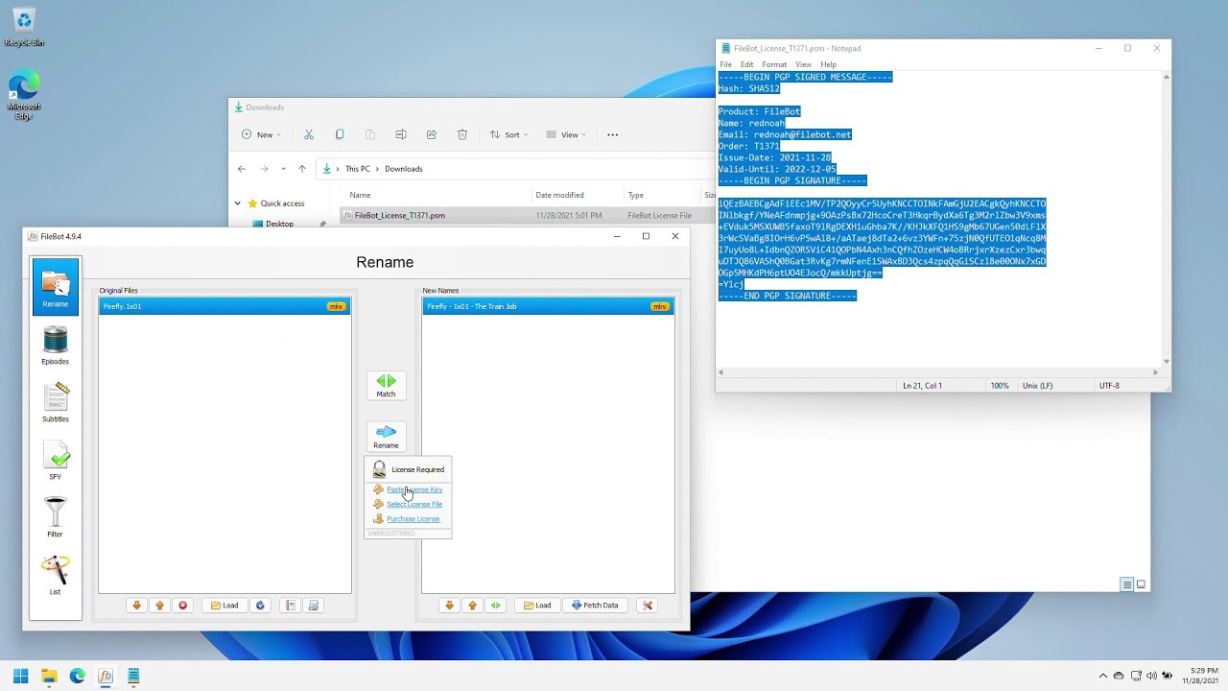Image resolution: width=1228 pixels, height=691 pixels.
Task: Click the Up arrow in Explorer navigation
Action: (x=302, y=169)
